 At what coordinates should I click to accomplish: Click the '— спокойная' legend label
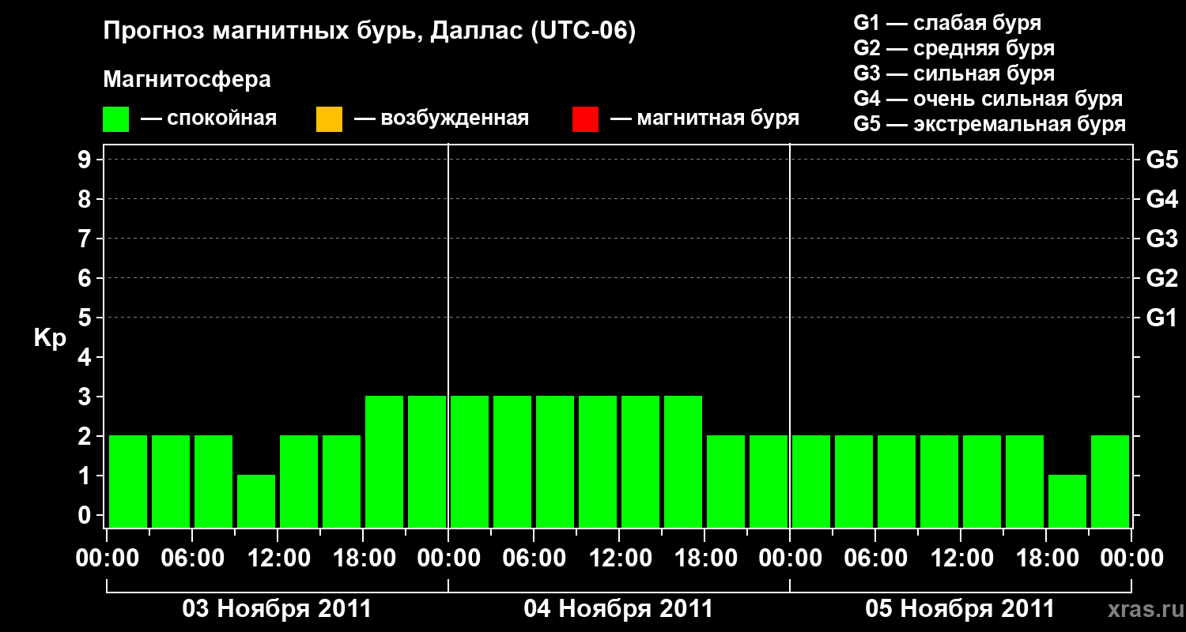tap(209, 118)
